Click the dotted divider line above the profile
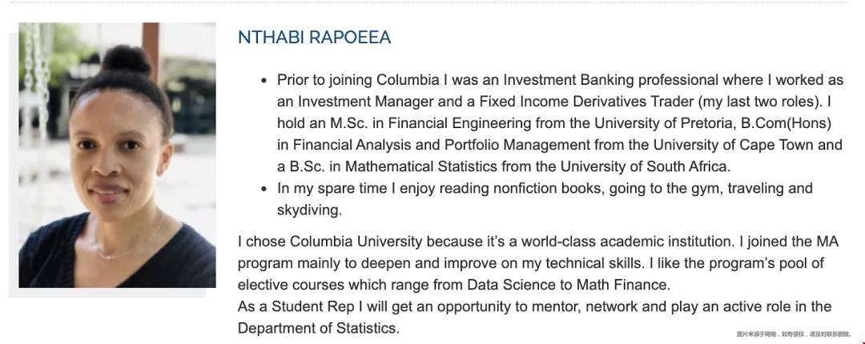865x344 pixels. (429, 2)
